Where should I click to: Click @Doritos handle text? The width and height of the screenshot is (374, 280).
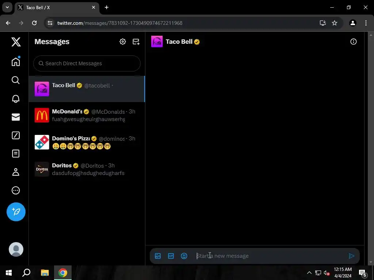click(x=92, y=166)
